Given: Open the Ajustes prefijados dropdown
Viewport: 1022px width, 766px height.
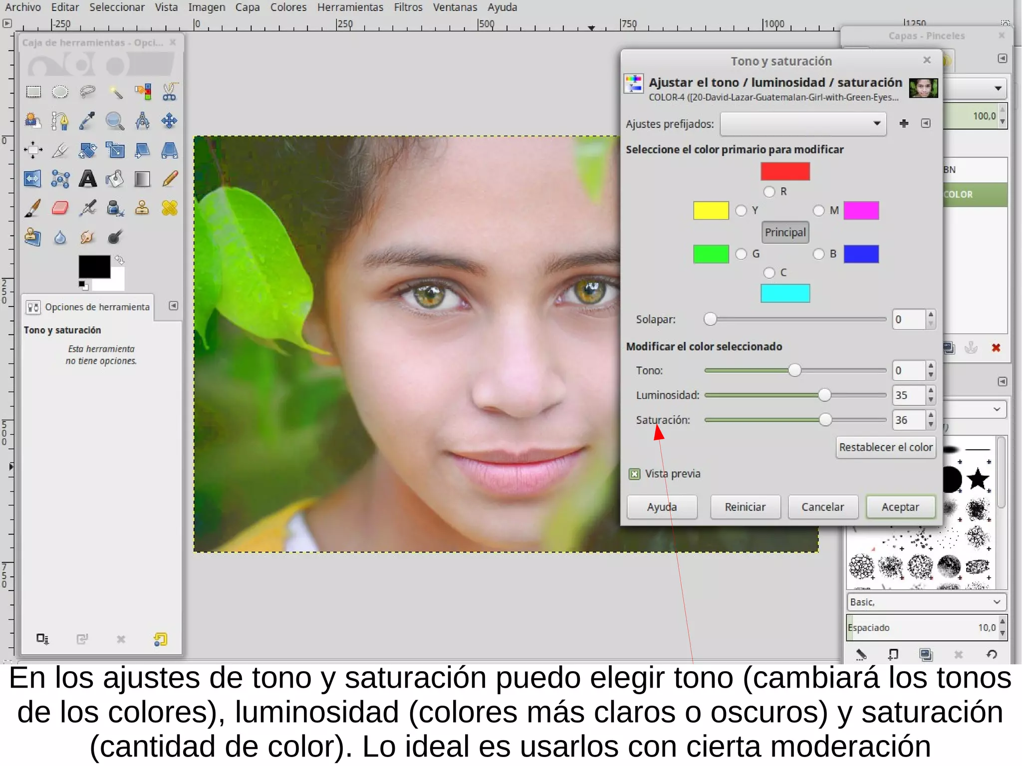Looking at the screenshot, I should 803,124.
